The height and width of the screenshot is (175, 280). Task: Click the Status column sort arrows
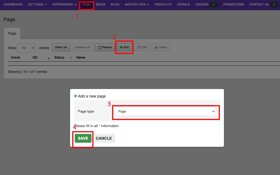[x=71, y=58]
